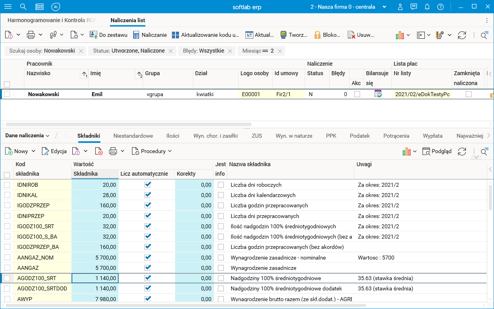Refresh the Składniki component list

click(x=462, y=151)
